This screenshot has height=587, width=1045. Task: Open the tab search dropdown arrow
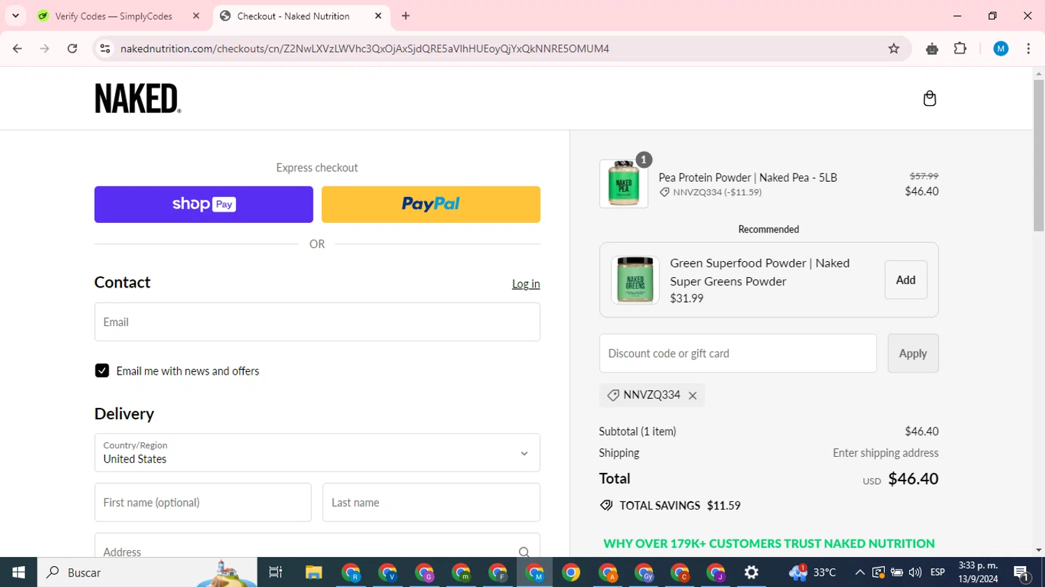(x=15, y=16)
